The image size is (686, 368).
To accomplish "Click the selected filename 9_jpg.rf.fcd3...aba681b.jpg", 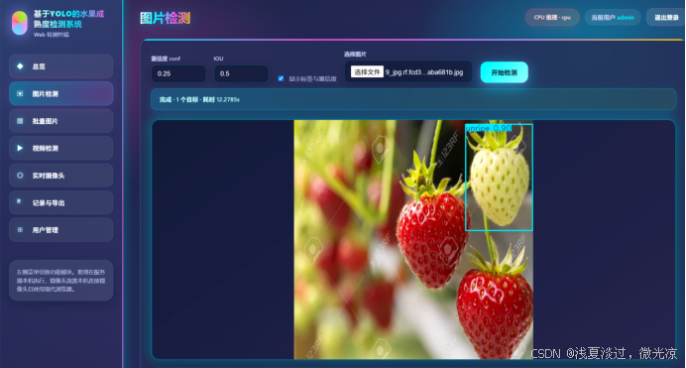I will pyautogui.click(x=424, y=72).
